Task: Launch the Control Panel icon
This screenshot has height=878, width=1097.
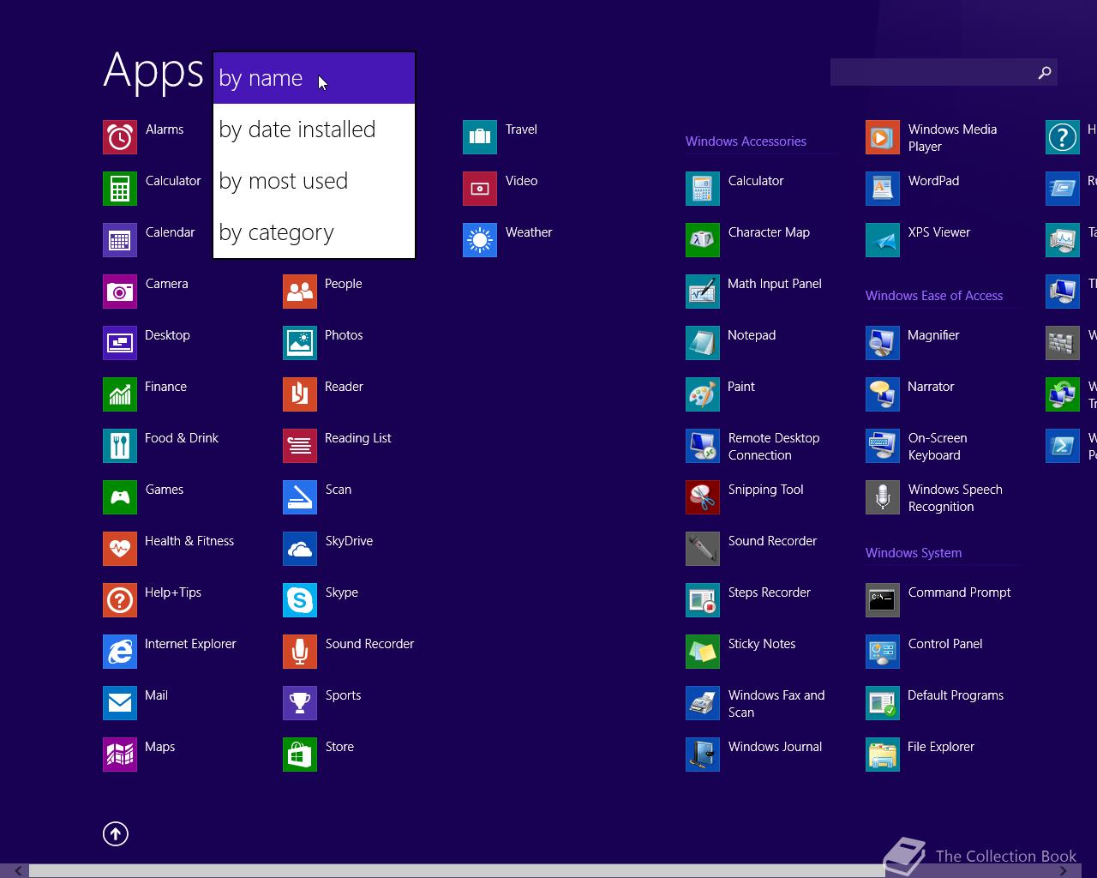Action: coord(883,652)
